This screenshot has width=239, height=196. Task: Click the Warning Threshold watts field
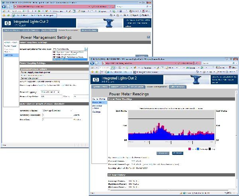click(x=57, y=115)
